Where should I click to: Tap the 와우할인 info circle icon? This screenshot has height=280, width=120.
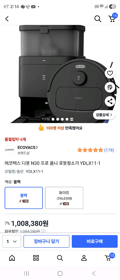pos(43,231)
